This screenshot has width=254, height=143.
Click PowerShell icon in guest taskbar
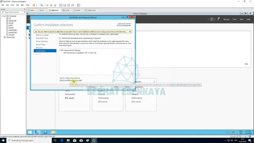(x=46, y=132)
